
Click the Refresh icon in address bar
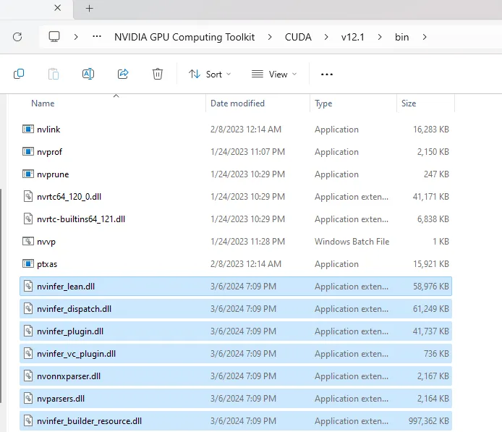point(17,37)
